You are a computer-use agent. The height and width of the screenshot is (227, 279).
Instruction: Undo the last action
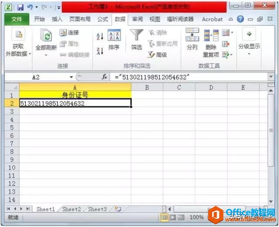click(x=30, y=7)
